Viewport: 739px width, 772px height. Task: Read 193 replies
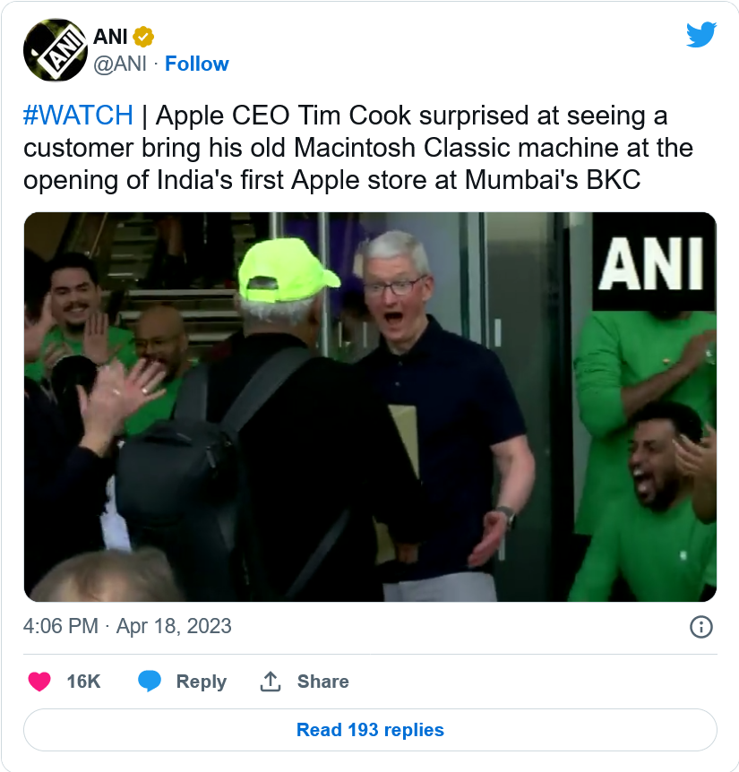[370, 730]
